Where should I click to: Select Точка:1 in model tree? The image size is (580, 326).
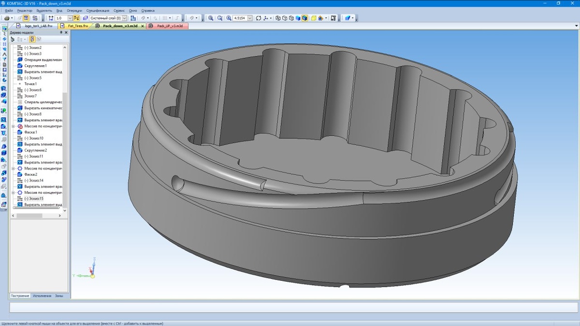(30, 84)
